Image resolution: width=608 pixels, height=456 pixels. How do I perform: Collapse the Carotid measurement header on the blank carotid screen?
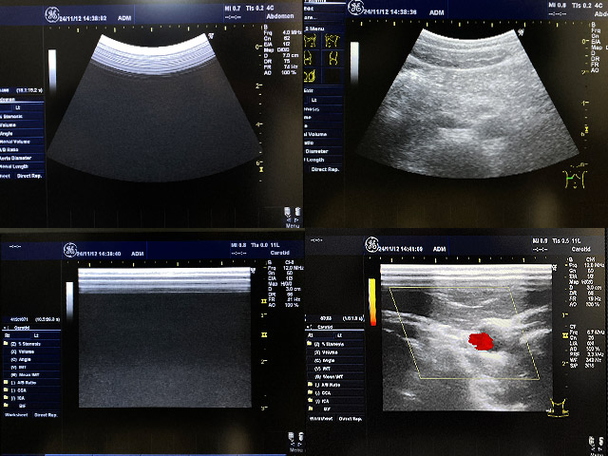[x=5, y=328]
